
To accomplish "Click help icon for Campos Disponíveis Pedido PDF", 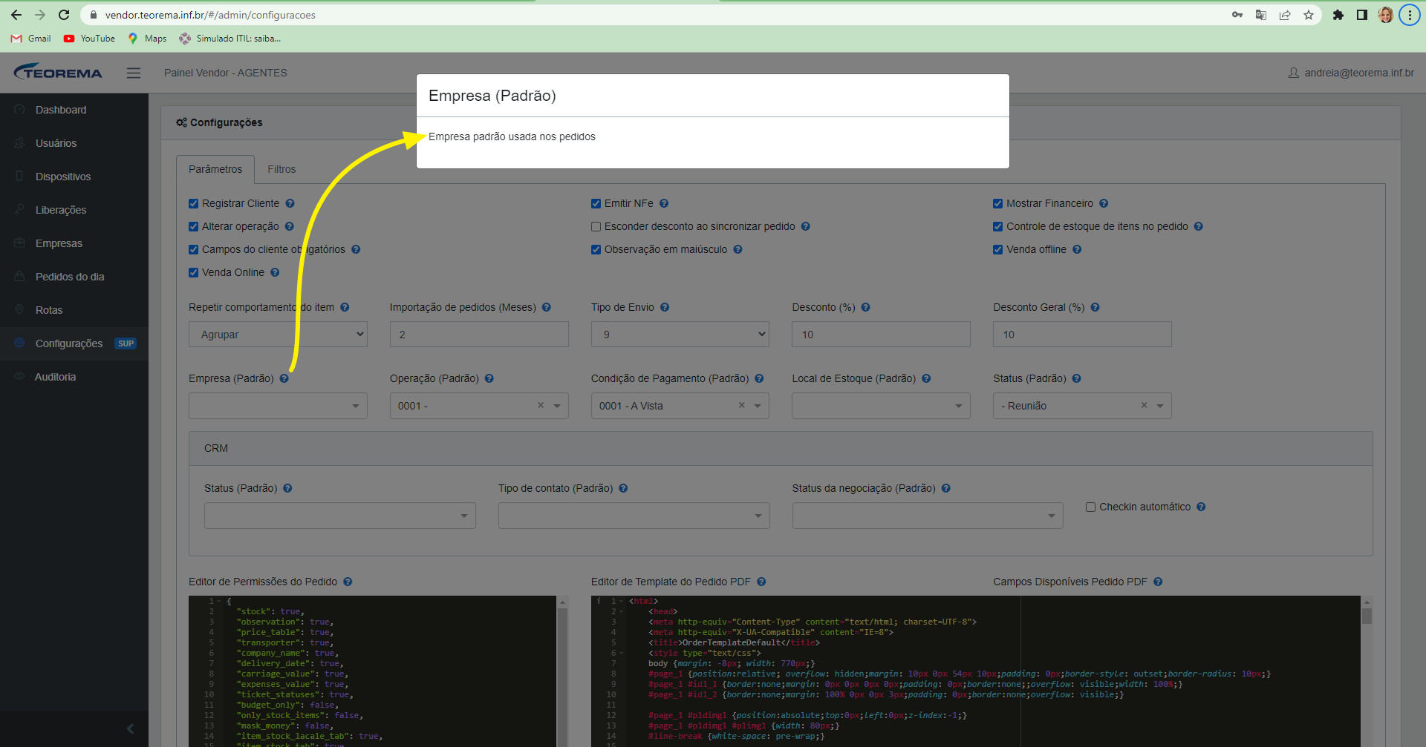I will tap(1158, 582).
